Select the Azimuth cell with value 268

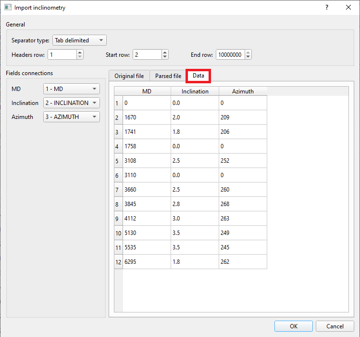click(x=243, y=204)
